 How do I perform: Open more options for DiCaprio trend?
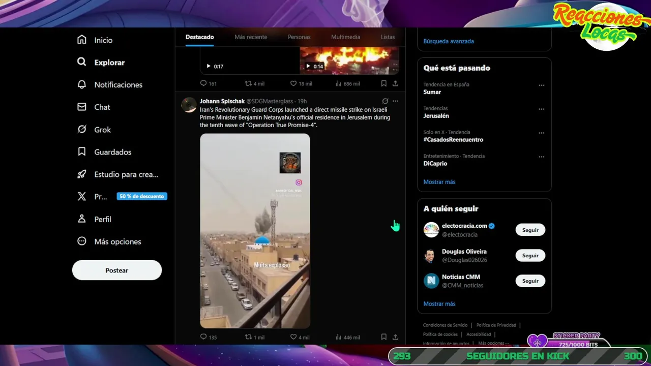point(542,157)
